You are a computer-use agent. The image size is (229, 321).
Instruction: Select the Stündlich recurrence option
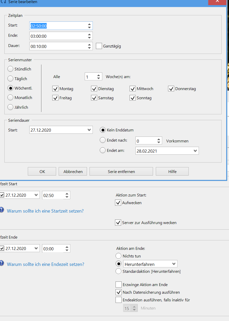(x=10, y=69)
